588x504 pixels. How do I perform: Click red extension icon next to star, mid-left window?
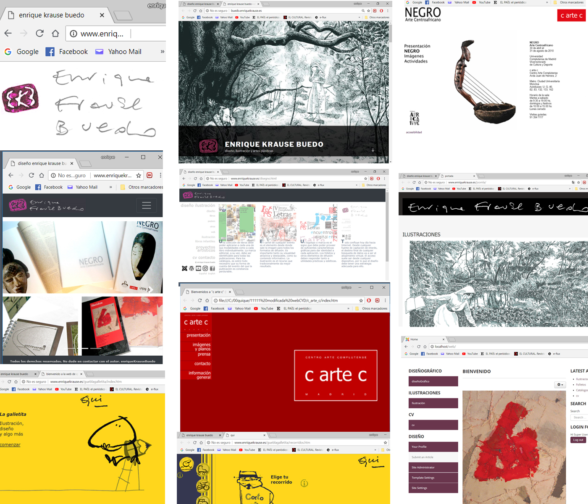150,175
